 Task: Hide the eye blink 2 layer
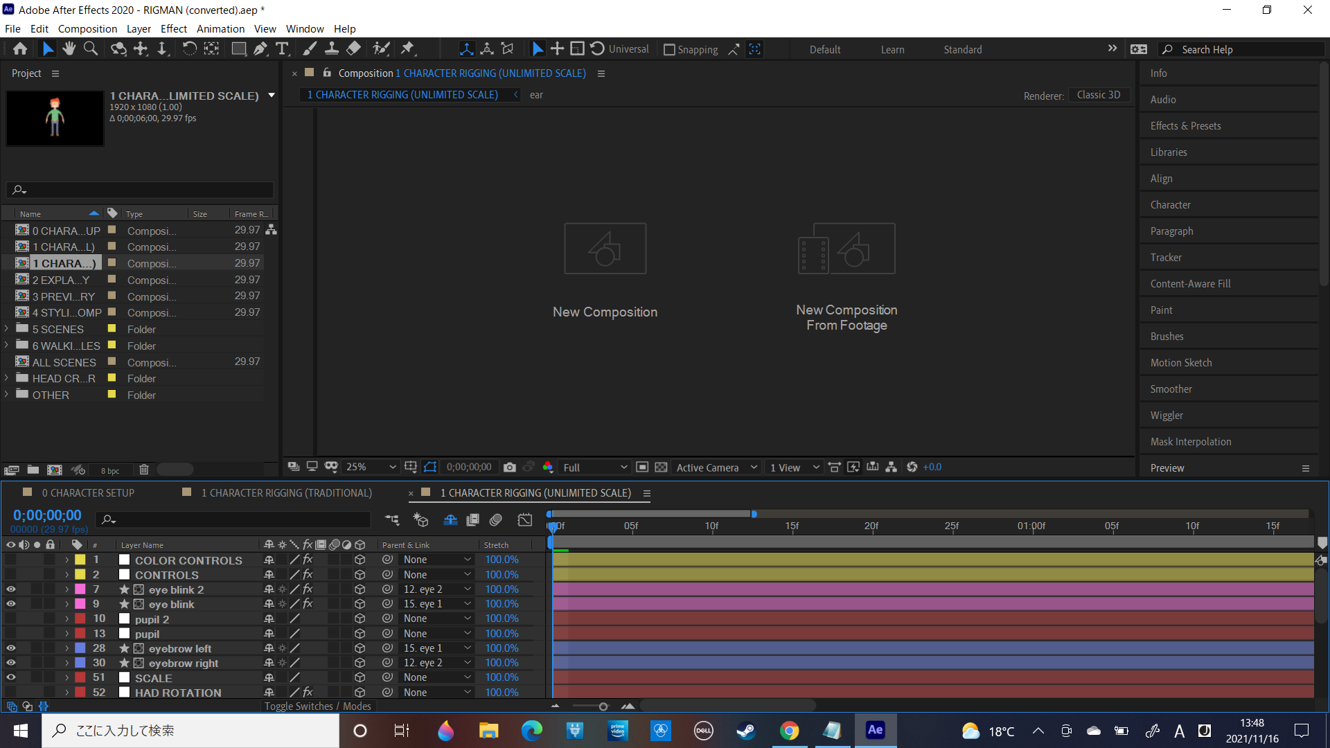coord(10,589)
